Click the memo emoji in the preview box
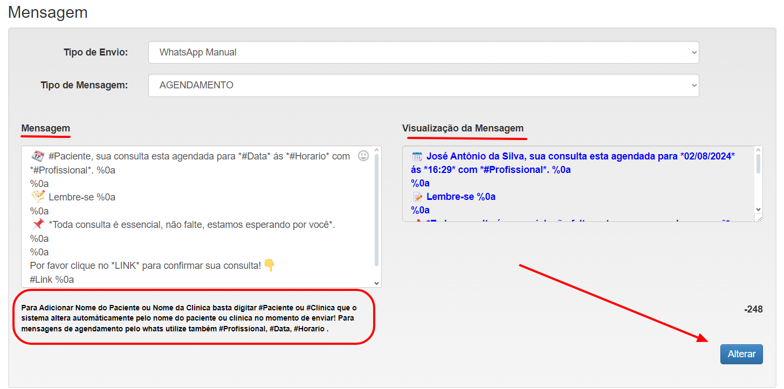The width and height of the screenshot is (784, 389). pyautogui.click(x=417, y=197)
